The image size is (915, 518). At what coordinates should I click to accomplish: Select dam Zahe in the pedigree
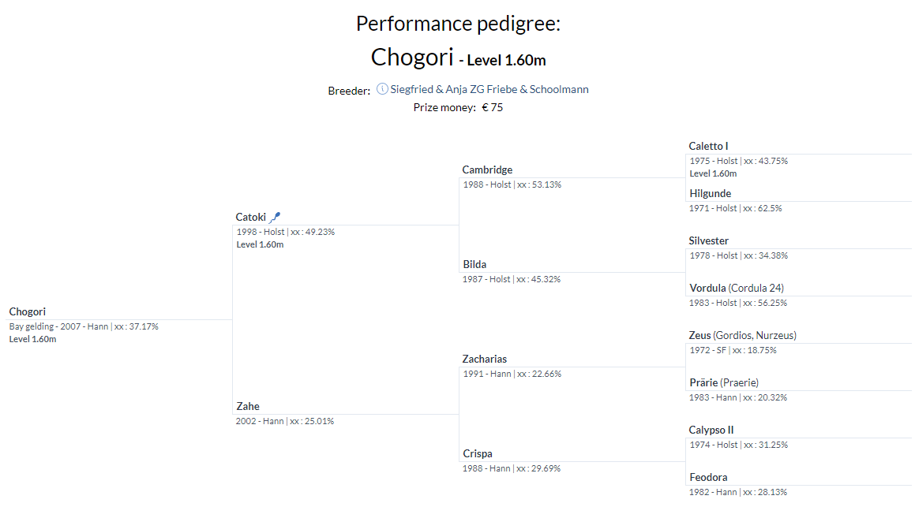[248, 407]
